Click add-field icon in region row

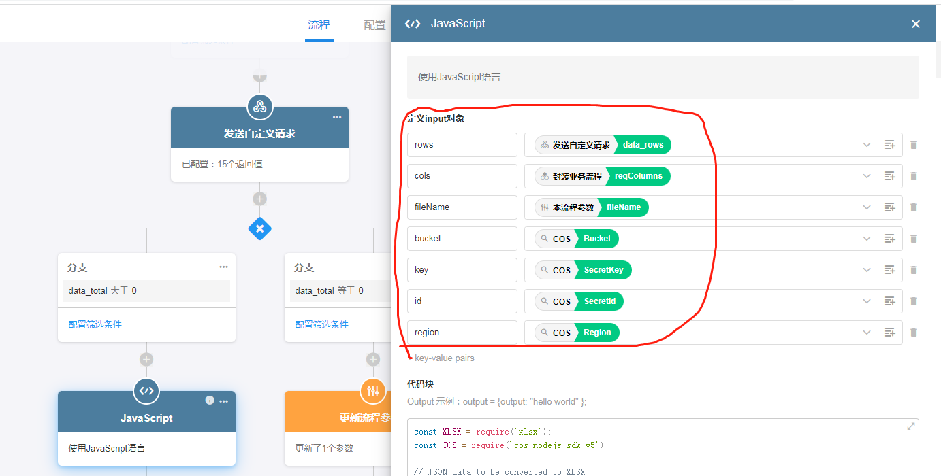click(x=889, y=333)
